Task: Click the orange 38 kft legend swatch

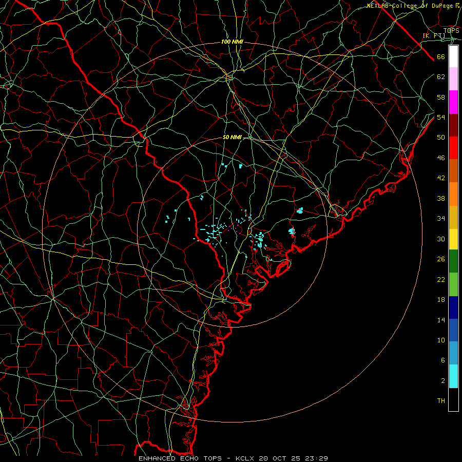Action: 453,194
